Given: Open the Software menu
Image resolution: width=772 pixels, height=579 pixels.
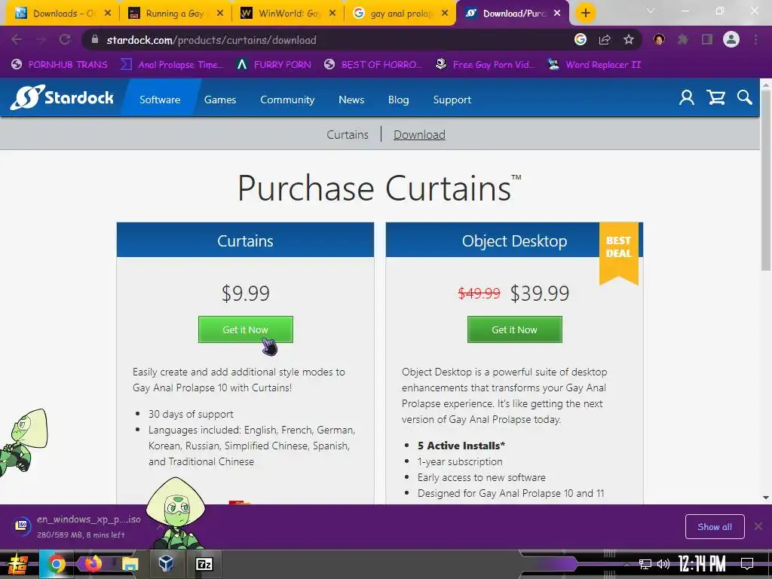Looking at the screenshot, I should (160, 100).
